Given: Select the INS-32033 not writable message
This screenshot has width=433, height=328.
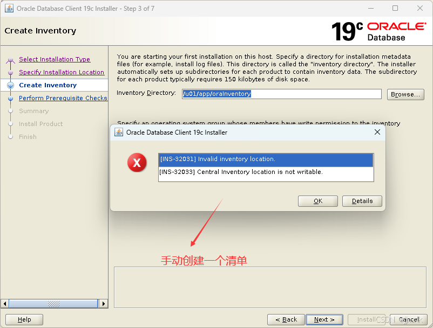Looking at the screenshot, I should pyautogui.click(x=266, y=172).
